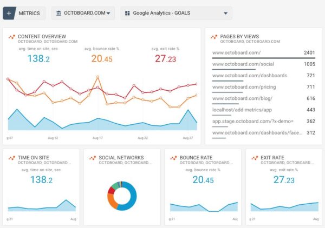
Task: Click the EXIT RATE widget title
Action: 272,158
